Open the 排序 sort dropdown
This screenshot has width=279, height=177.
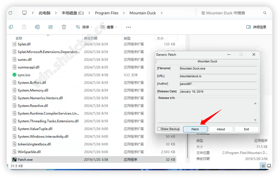(84, 27)
